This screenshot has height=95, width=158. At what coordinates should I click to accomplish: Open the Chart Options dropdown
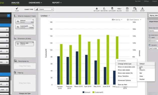pyautogui.click(x=134, y=20)
